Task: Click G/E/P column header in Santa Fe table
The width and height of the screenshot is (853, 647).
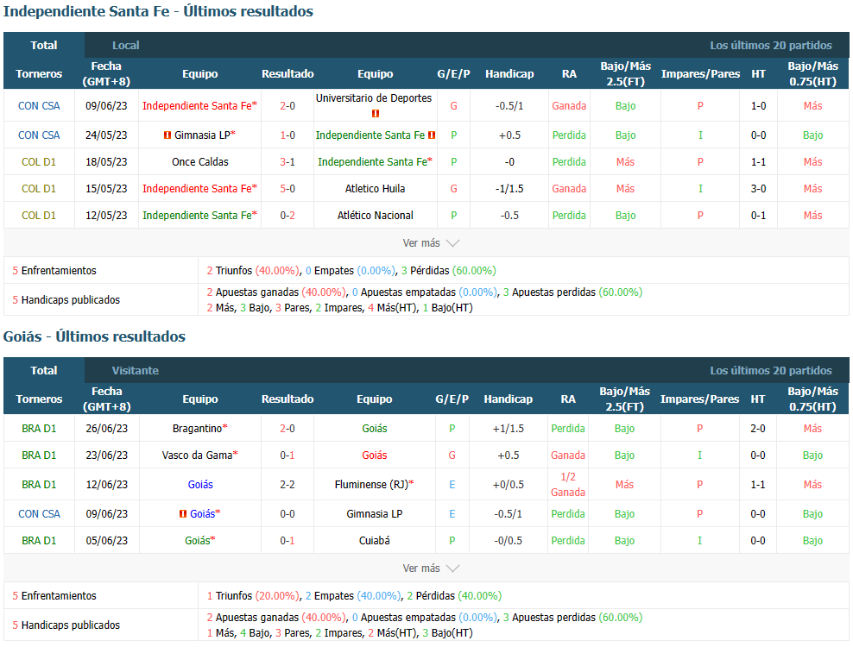Action: pos(453,73)
